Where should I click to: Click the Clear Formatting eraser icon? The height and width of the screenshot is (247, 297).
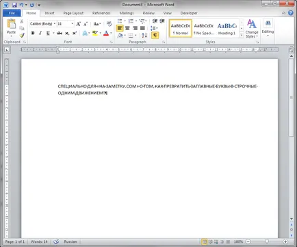(109, 24)
